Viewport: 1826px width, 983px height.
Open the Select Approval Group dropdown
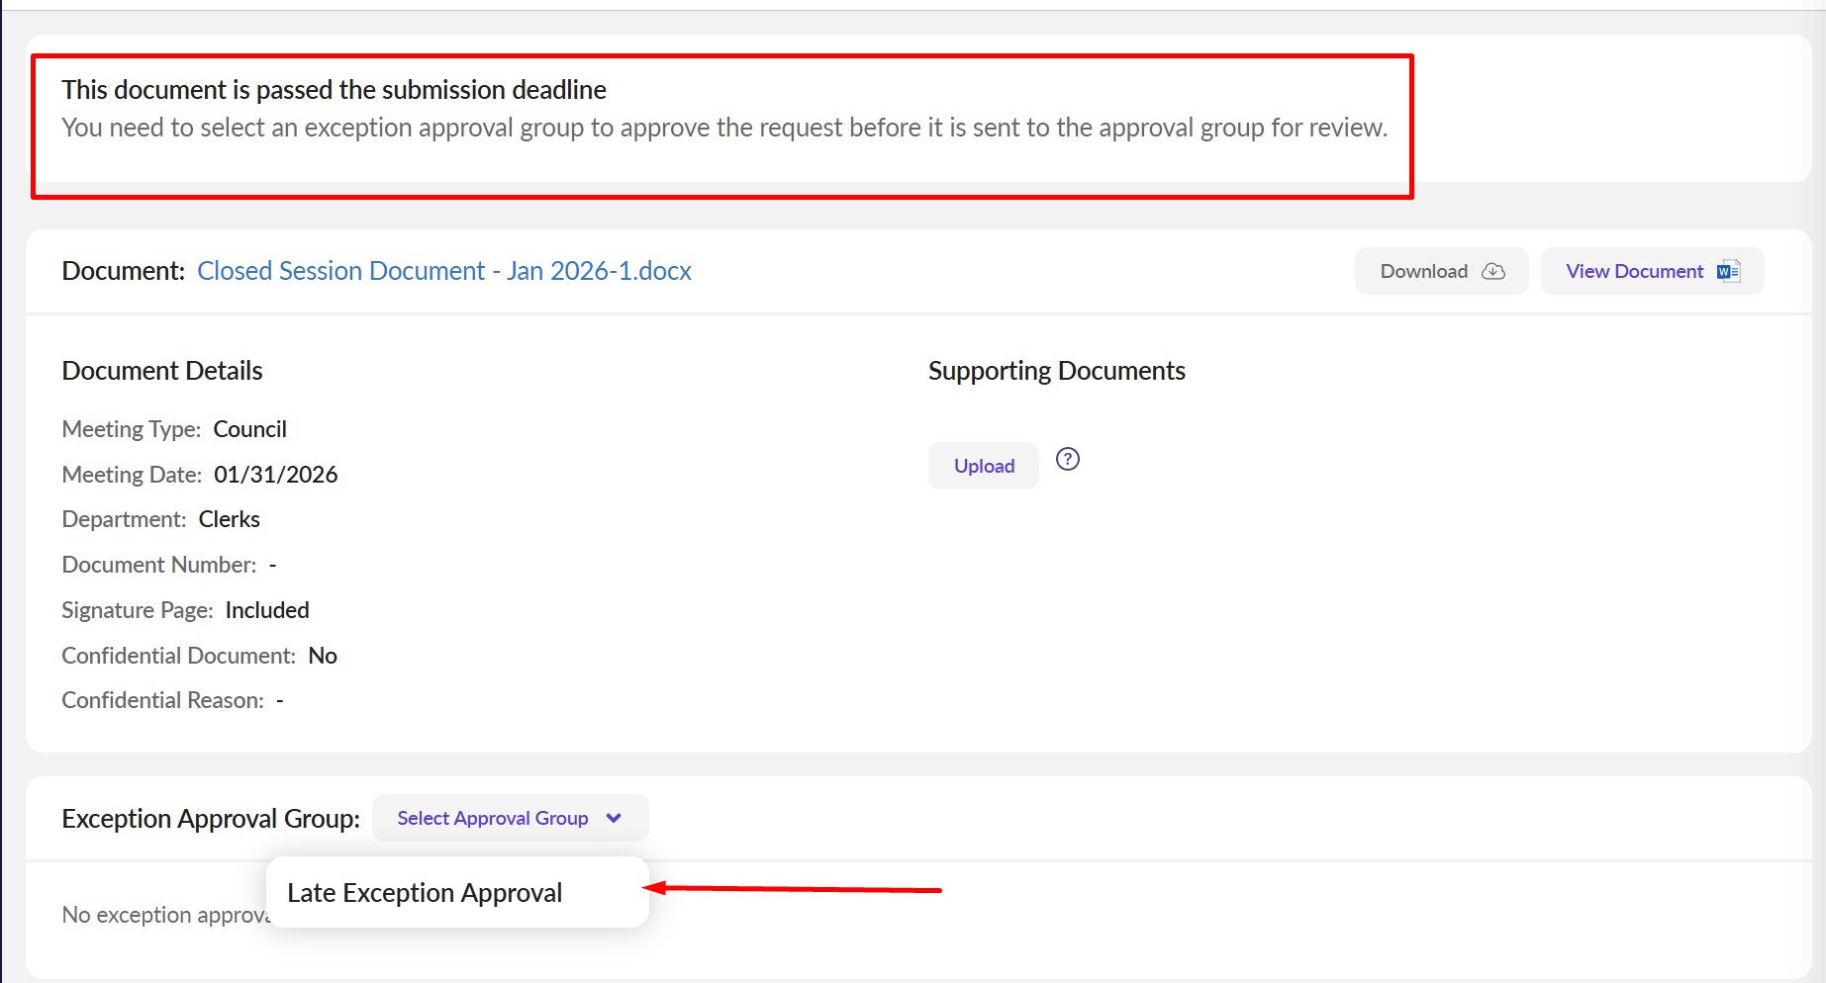coord(493,818)
